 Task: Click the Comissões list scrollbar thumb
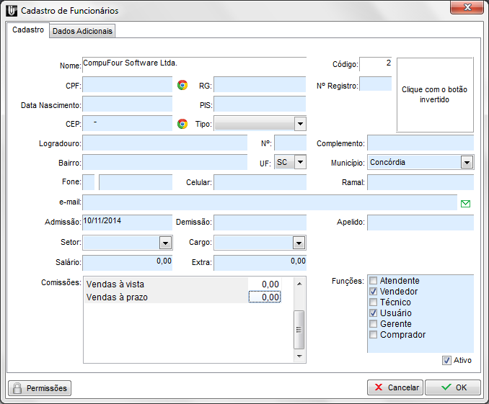tap(299, 329)
